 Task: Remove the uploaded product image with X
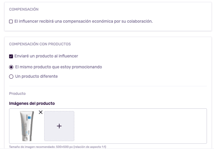(x=40, y=112)
